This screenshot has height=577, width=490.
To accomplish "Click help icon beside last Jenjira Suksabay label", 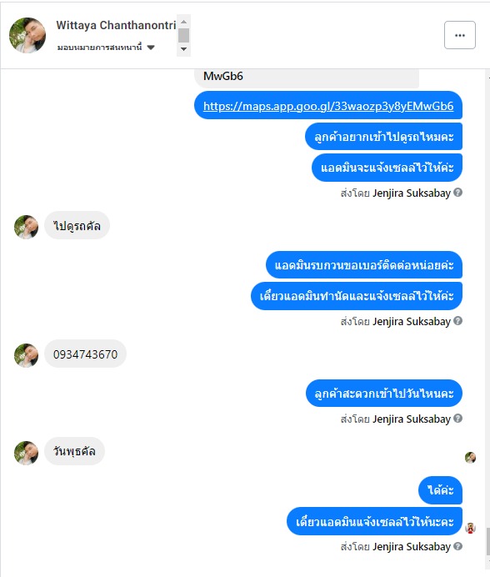I will [458, 546].
